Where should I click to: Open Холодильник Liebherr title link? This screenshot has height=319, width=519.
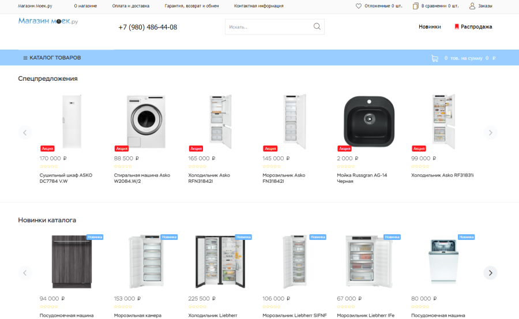click(213, 316)
